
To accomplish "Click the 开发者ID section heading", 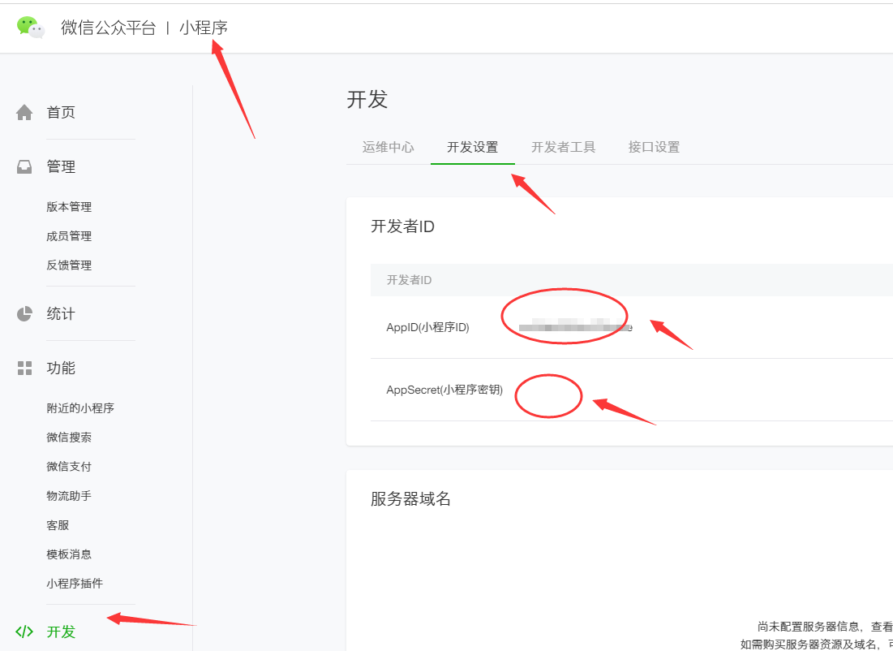I will click(x=402, y=226).
